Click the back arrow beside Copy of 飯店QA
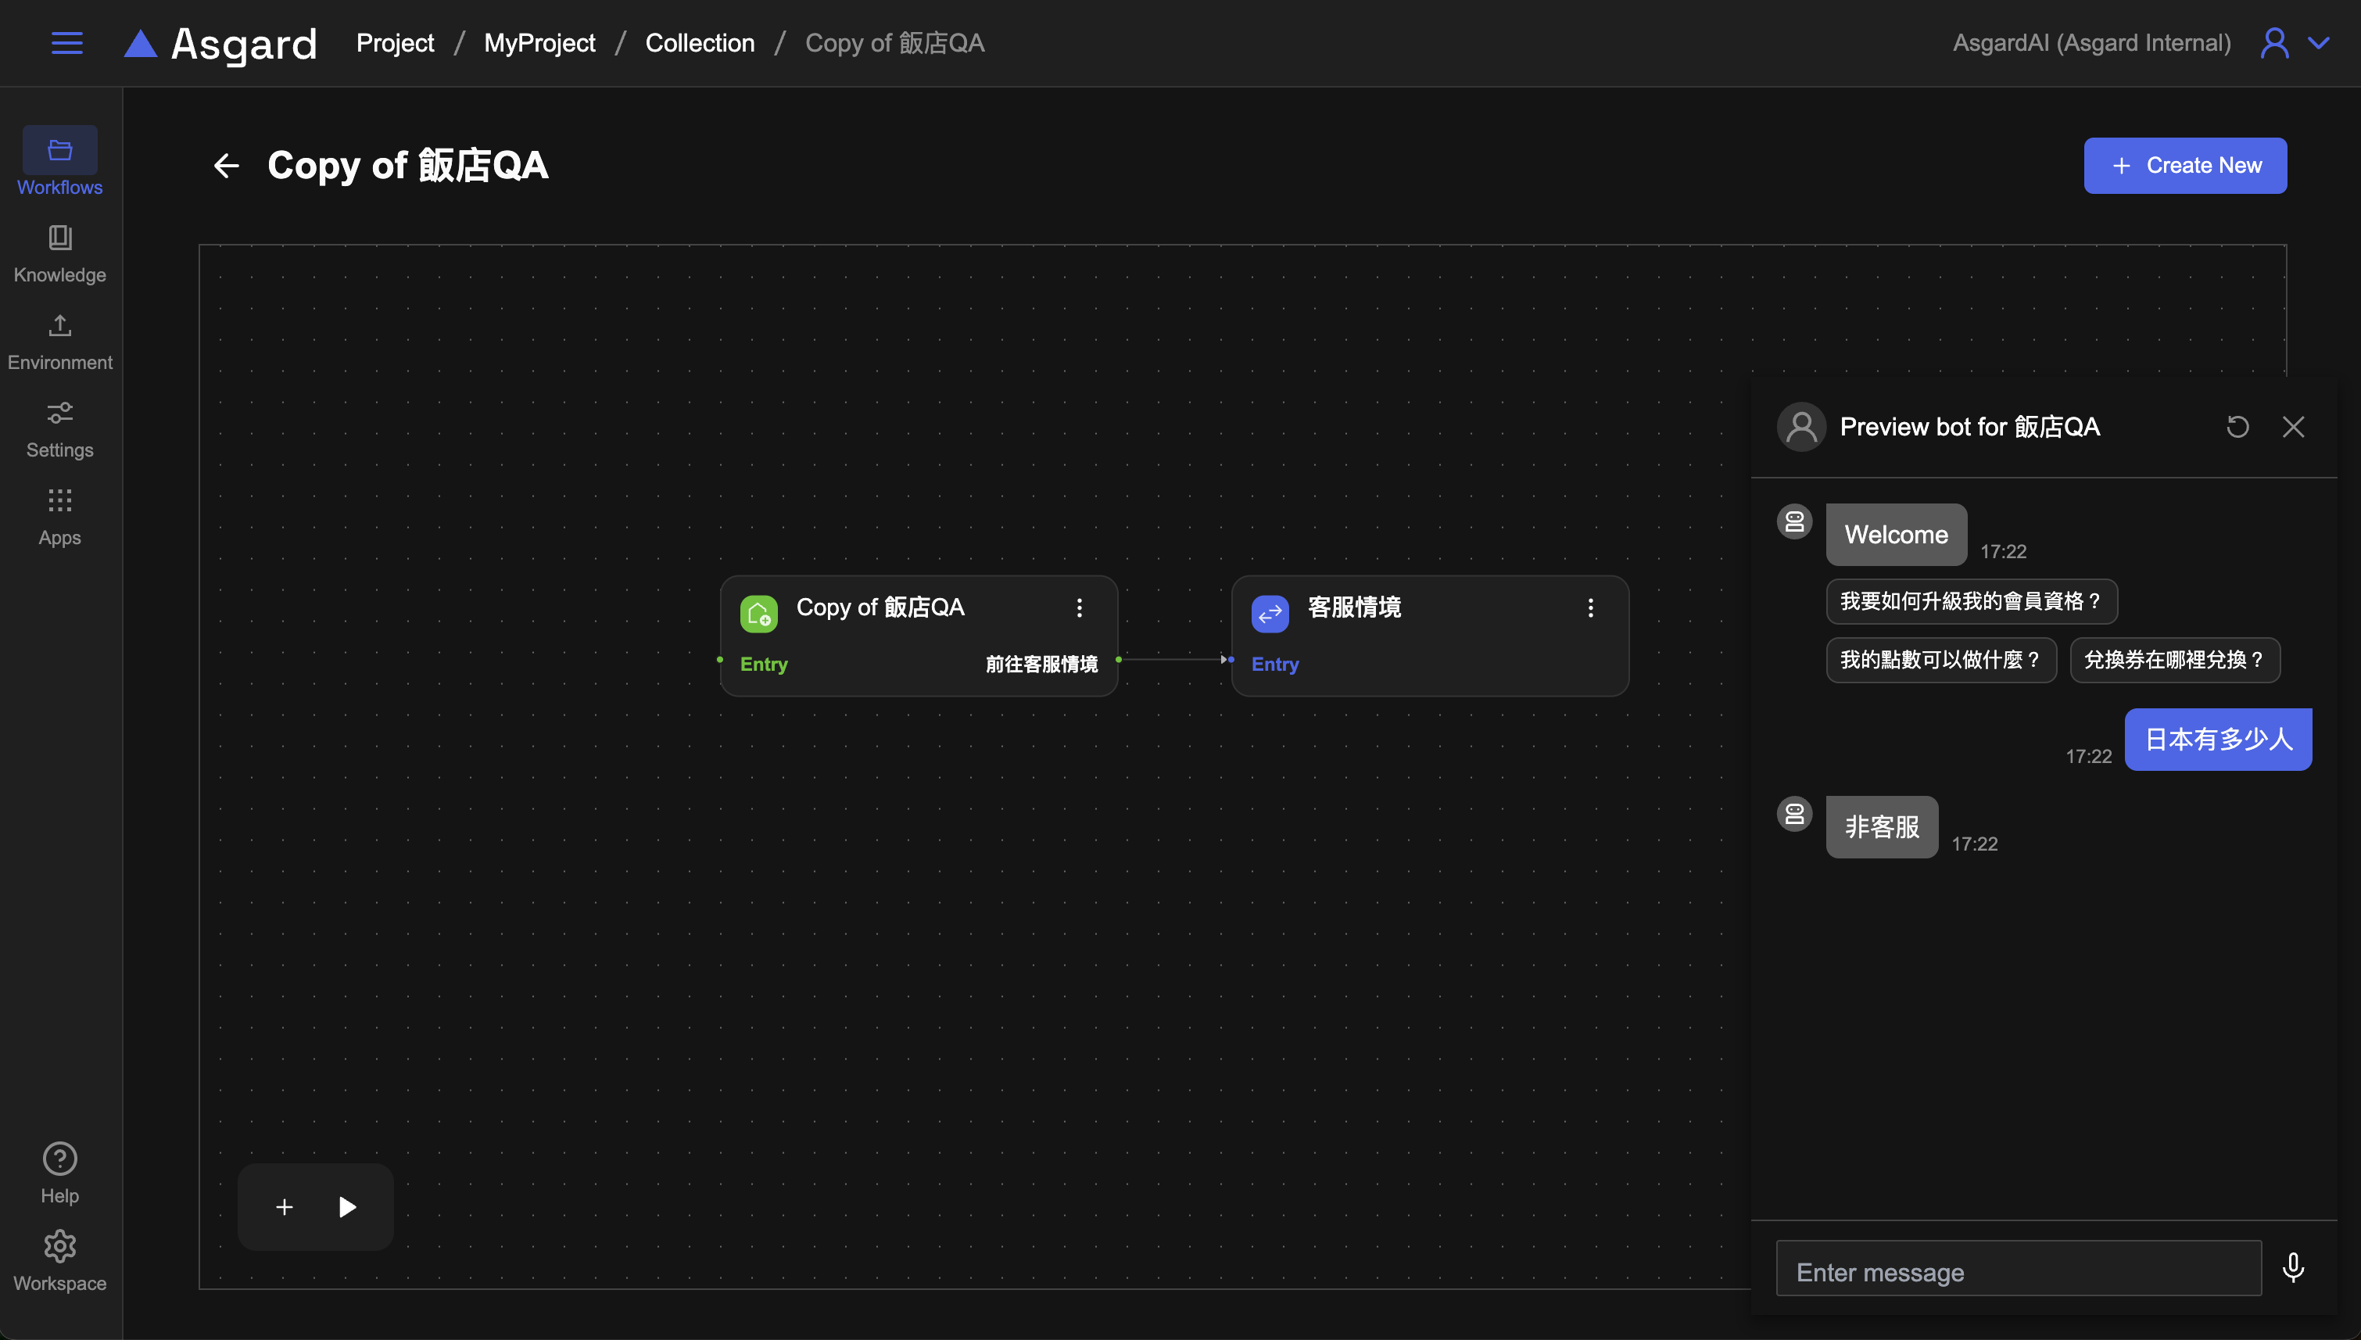Screen dimensions: 2361x1340 227,166
